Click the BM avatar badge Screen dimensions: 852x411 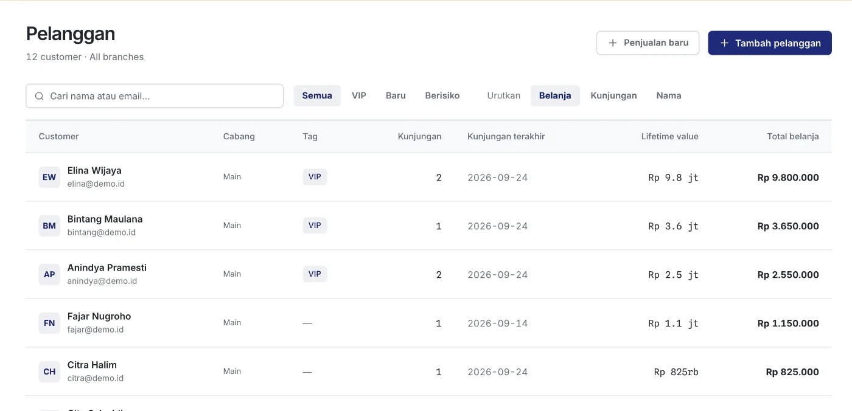pyautogui.click(x=49, y=226)
